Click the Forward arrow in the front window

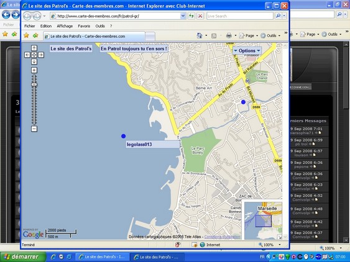[x=37, y=16]
